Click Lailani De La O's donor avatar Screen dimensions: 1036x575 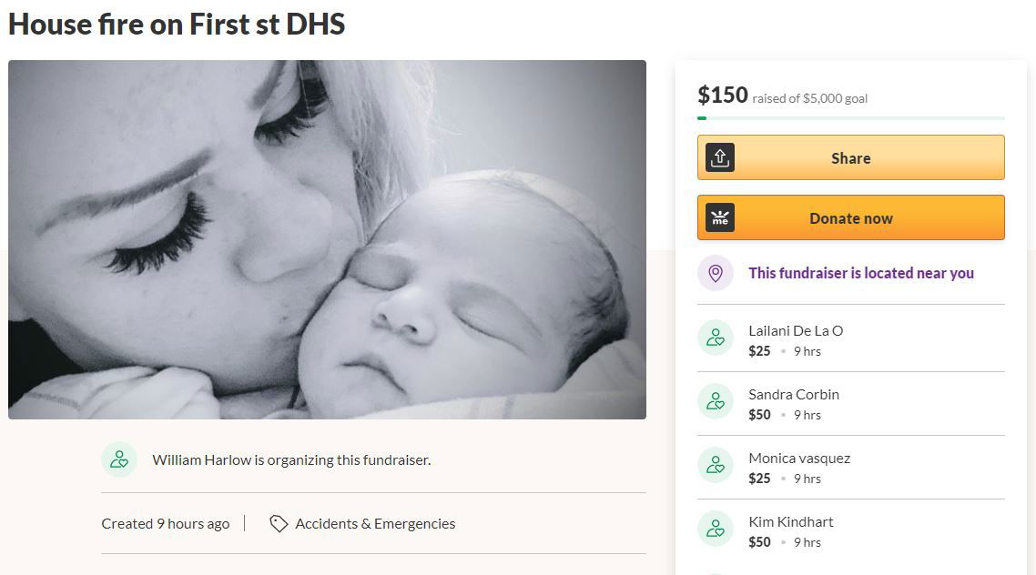716,338
